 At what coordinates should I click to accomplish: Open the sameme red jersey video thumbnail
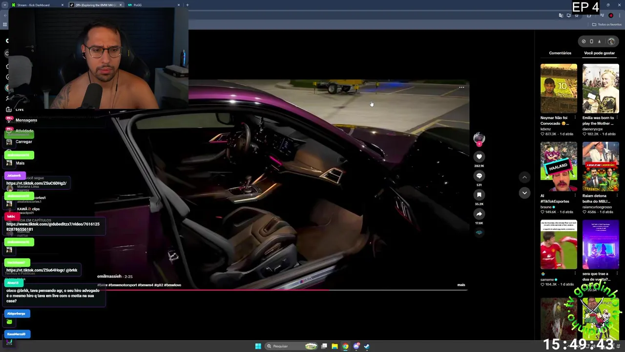tap(559, 244)
